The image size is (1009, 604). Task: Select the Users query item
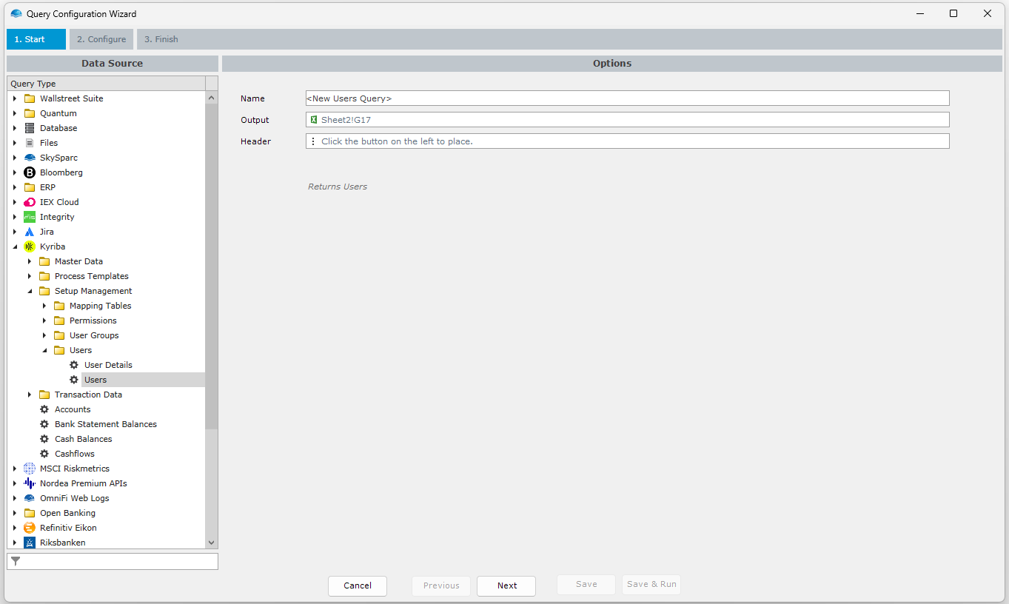[x=95, y=380]
